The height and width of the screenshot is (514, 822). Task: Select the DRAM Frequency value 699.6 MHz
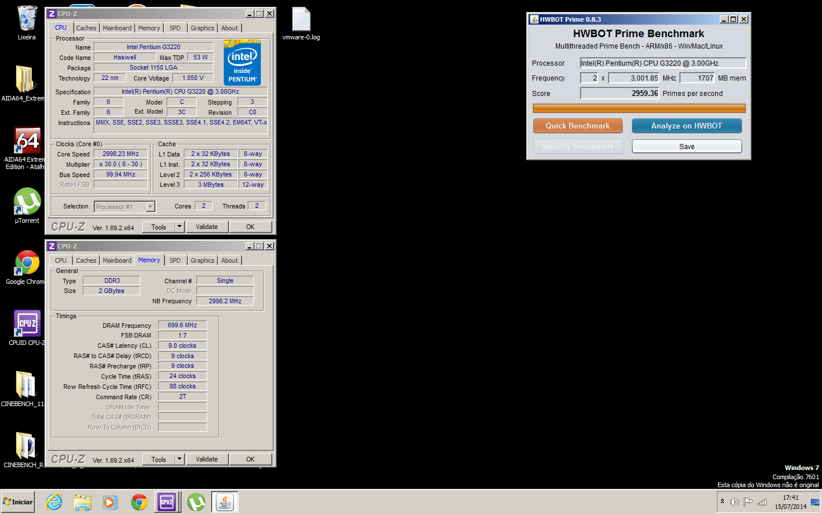pyautogui.click(x=182, y=325)
